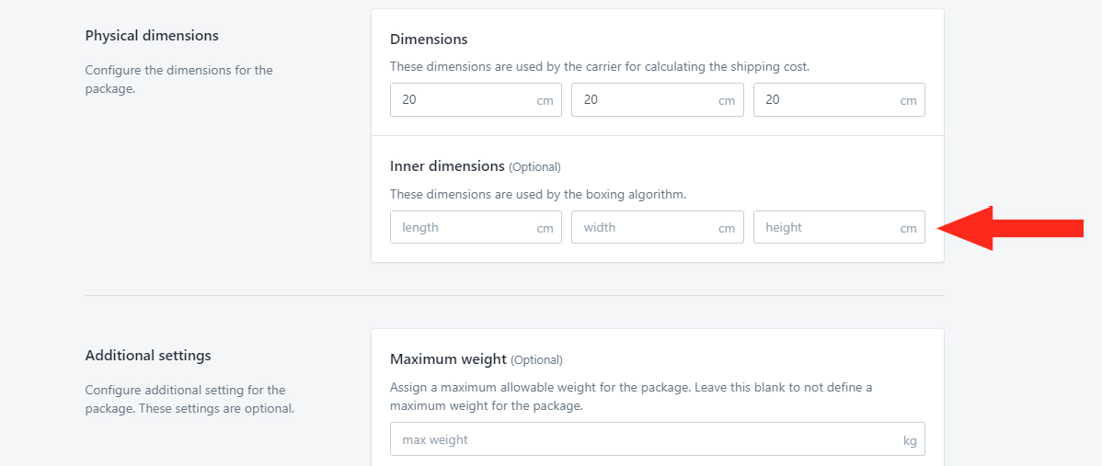
Task: Click the kg unit label in max weight
Action: (910, 441)
